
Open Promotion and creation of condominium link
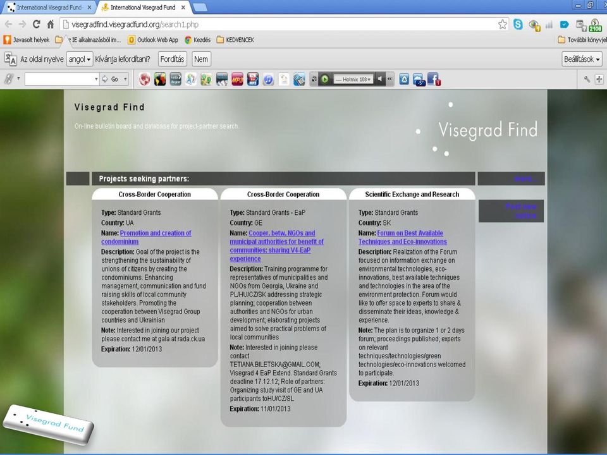pyautogui.click(x=146, y=237)
